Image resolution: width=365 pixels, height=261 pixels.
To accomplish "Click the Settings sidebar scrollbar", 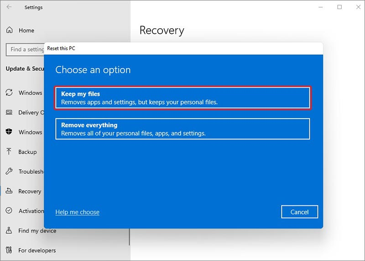I will click(x=129, y=236).
